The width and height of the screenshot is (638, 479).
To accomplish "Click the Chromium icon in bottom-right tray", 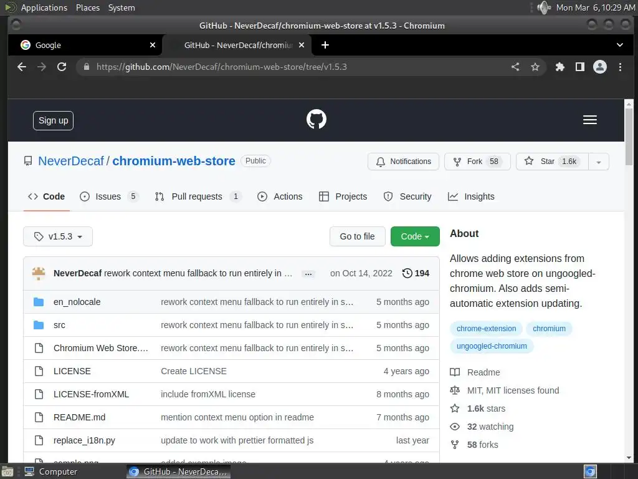I will 590,472.
